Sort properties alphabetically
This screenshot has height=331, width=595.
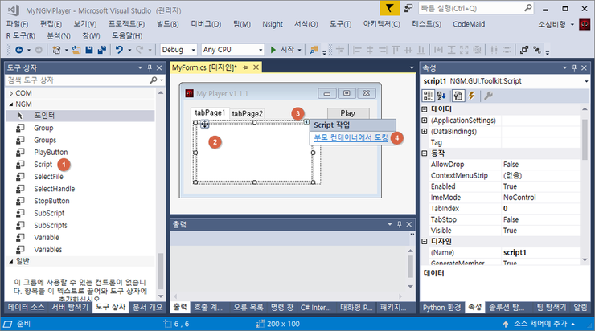[x=441, y=96]
